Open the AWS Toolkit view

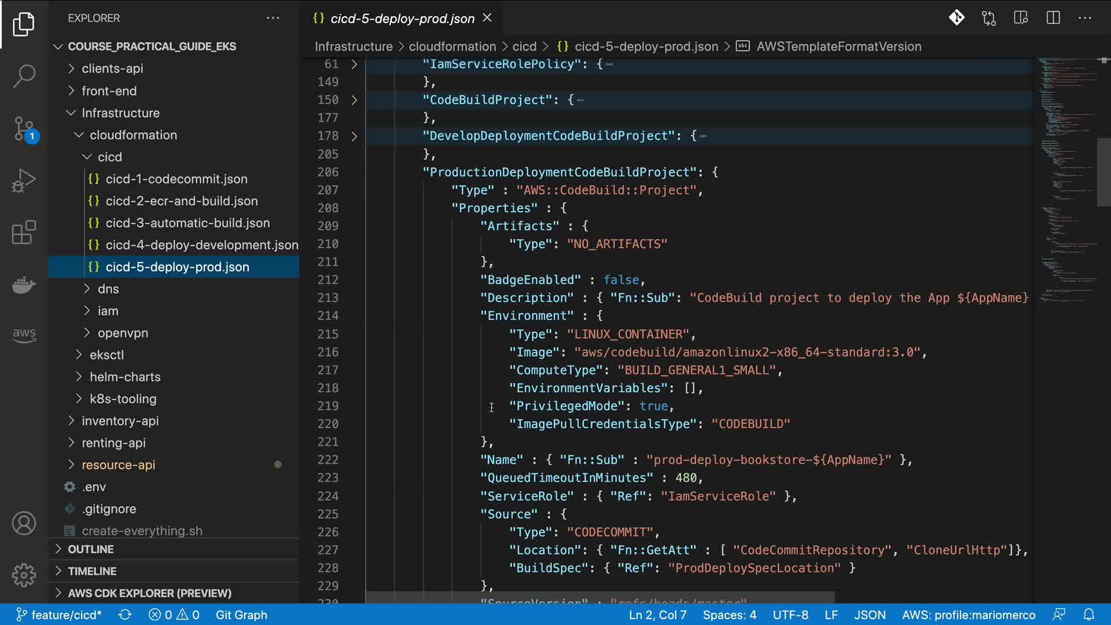pyautogui.click(x=24, y=334)
